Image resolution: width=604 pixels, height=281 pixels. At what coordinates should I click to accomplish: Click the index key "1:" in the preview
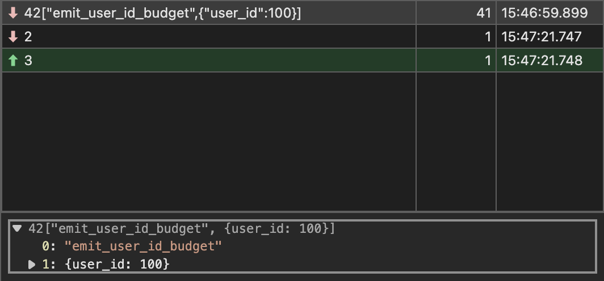click(x=48, y=264)
